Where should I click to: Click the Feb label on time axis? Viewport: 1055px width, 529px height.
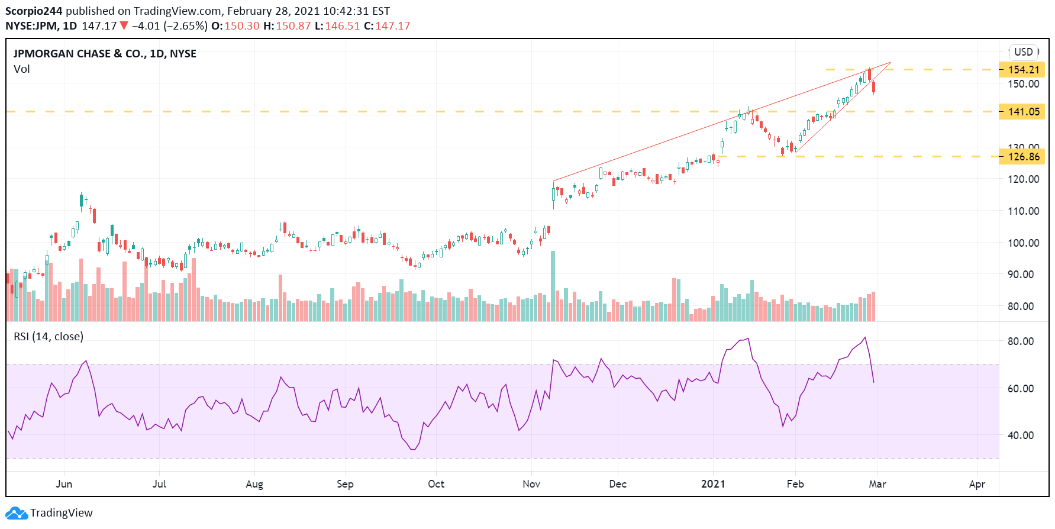point(795,484)
